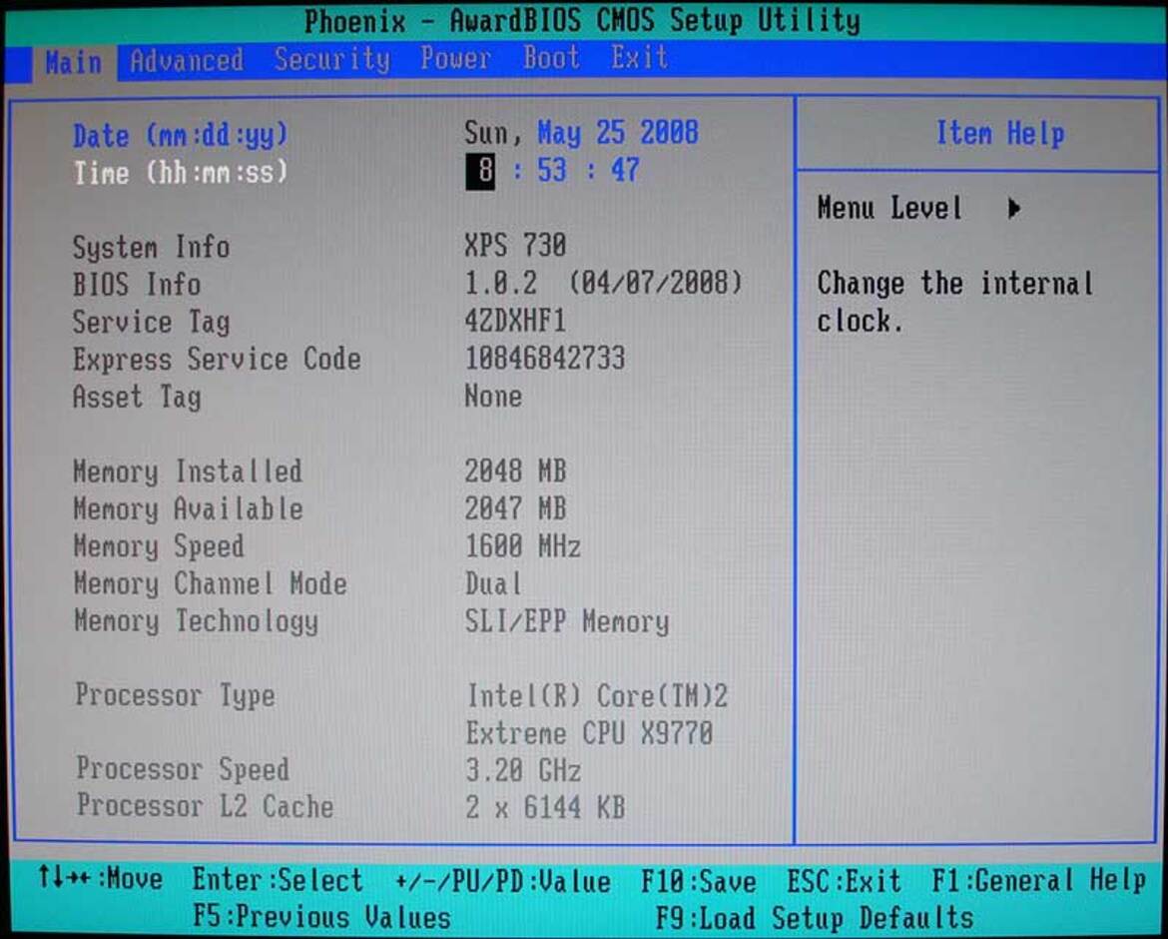Click the F1:General Help hint
This screenshot has width=1168, height=939.
[1039, 880]
